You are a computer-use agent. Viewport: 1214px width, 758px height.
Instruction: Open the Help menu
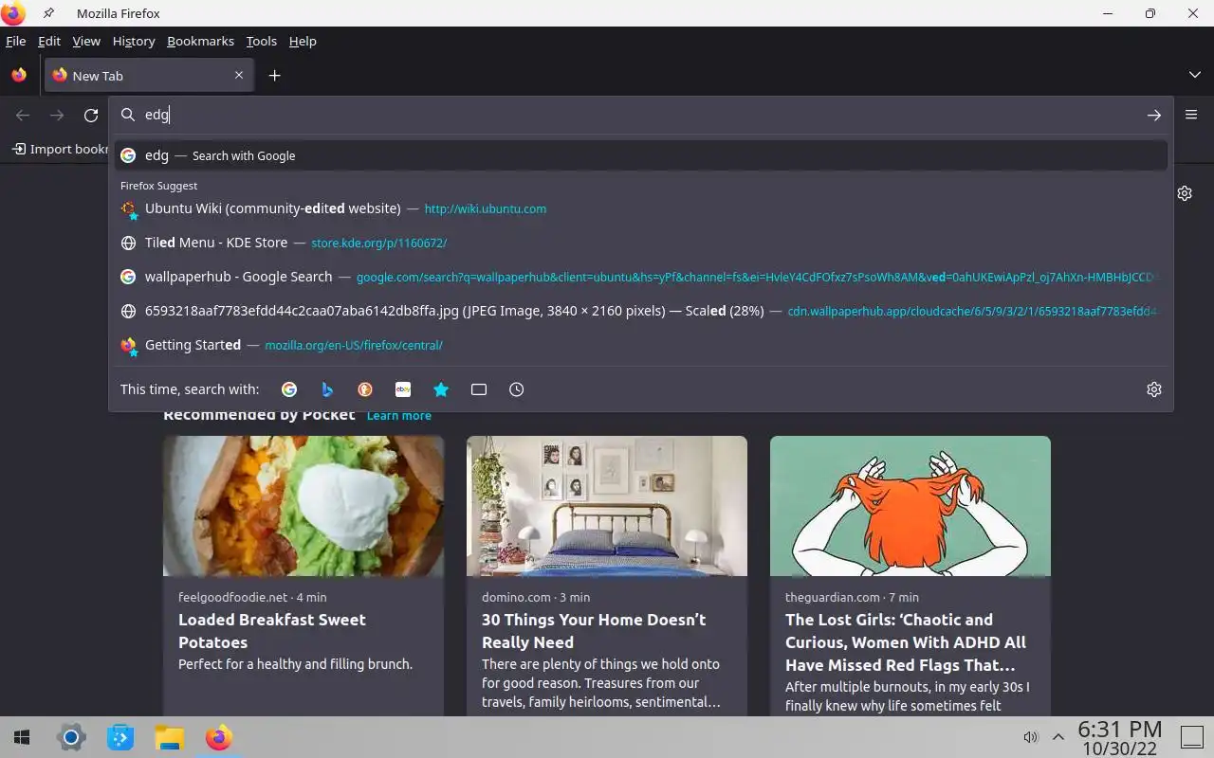click(x=303, y=41)
